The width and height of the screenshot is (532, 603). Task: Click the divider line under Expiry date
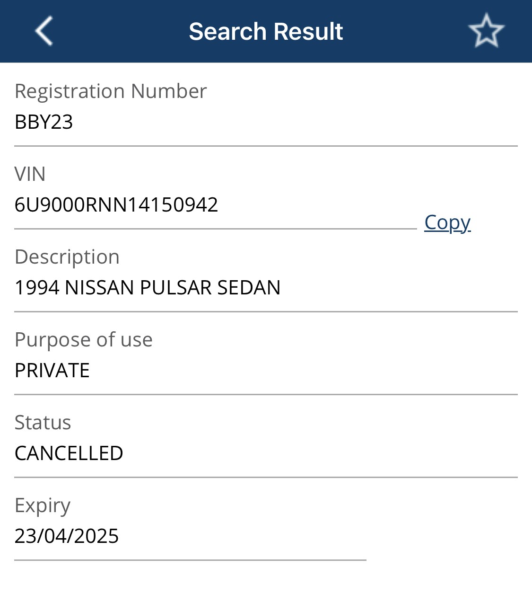point(190,560)
